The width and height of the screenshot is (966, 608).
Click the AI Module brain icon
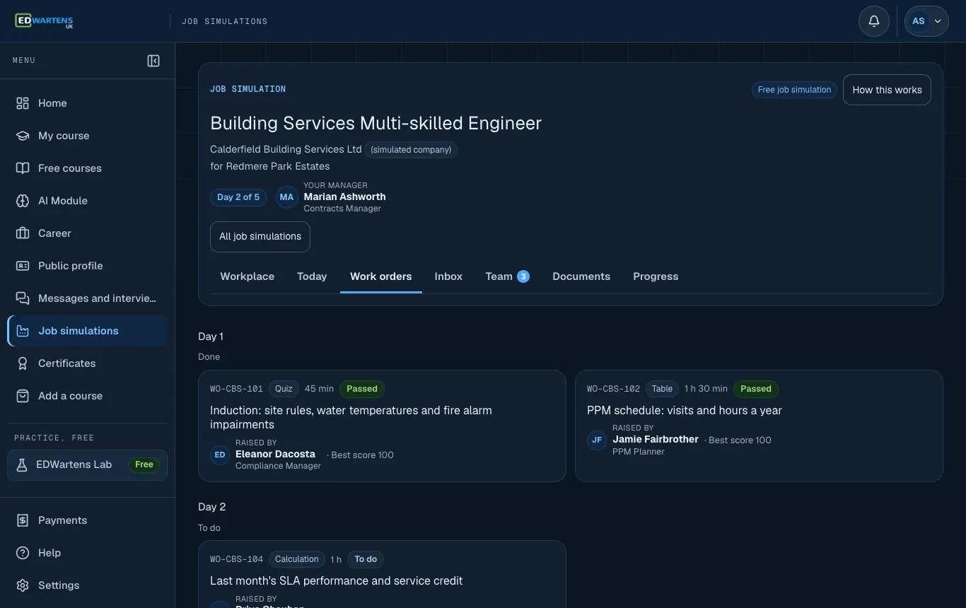pyautogui.click(x=23, y=201)
